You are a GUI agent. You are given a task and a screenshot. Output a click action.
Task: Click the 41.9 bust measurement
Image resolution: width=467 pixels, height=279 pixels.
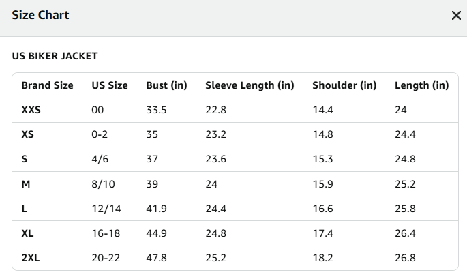point(156,209)
